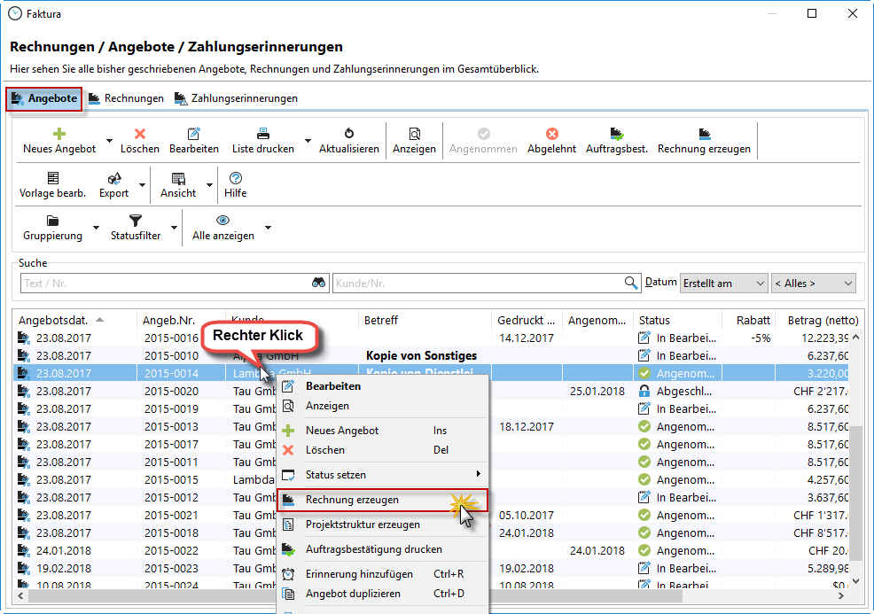This screenshot has height=614, width=874.
Task: Click the Auftragsbest. toolbar icon
Action: pyautogui.click(x=616, y=135)
